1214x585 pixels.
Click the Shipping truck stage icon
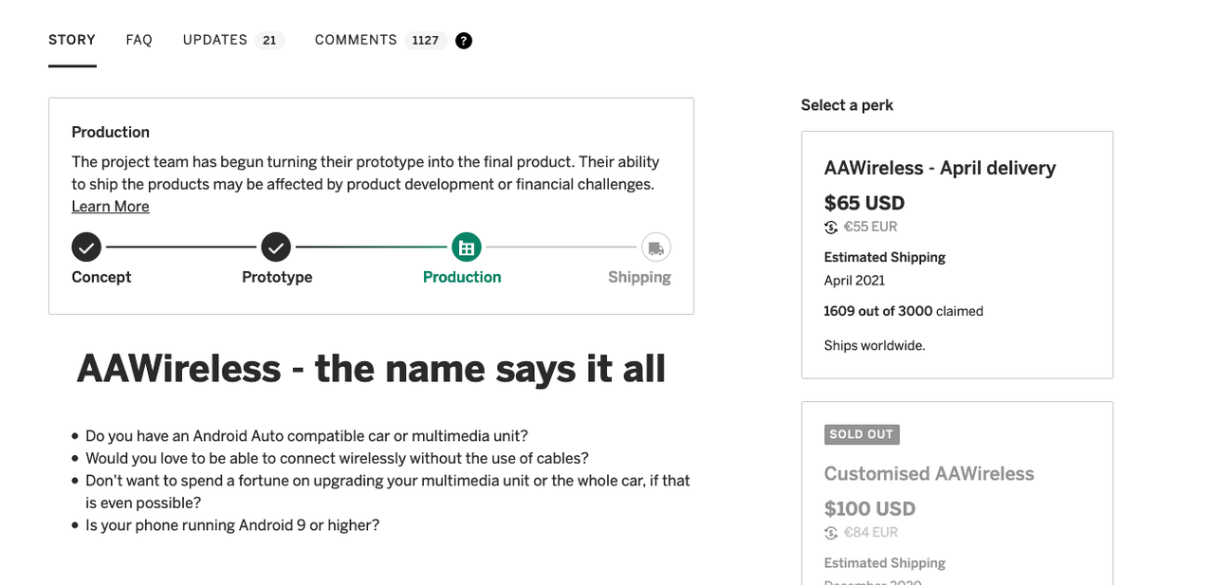click(x=655, y=247)
